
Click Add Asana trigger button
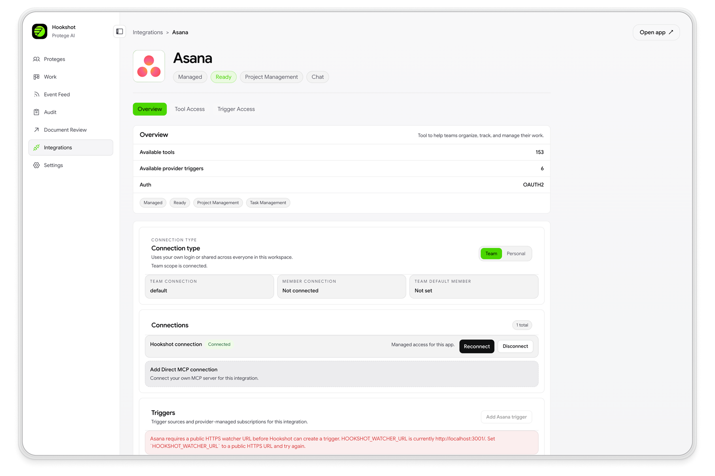506,417
